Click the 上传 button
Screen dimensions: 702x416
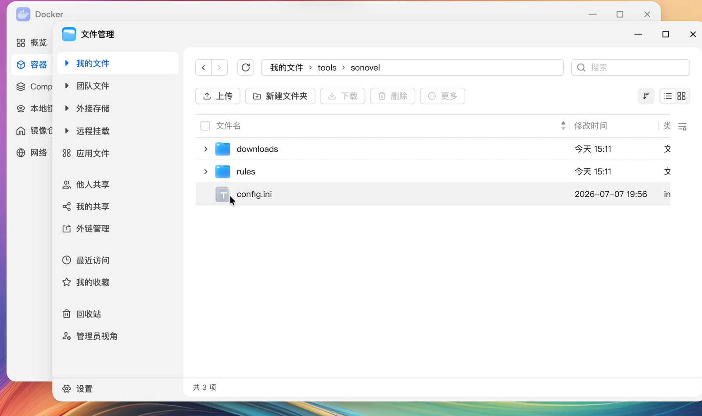click(218, 96)
